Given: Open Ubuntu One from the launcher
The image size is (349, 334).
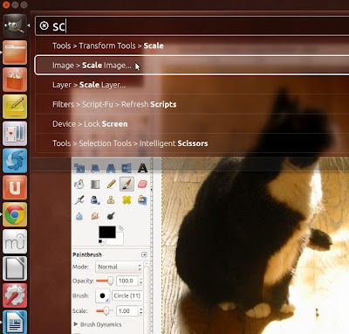Looking at the screenshot, I should point(15,187).
